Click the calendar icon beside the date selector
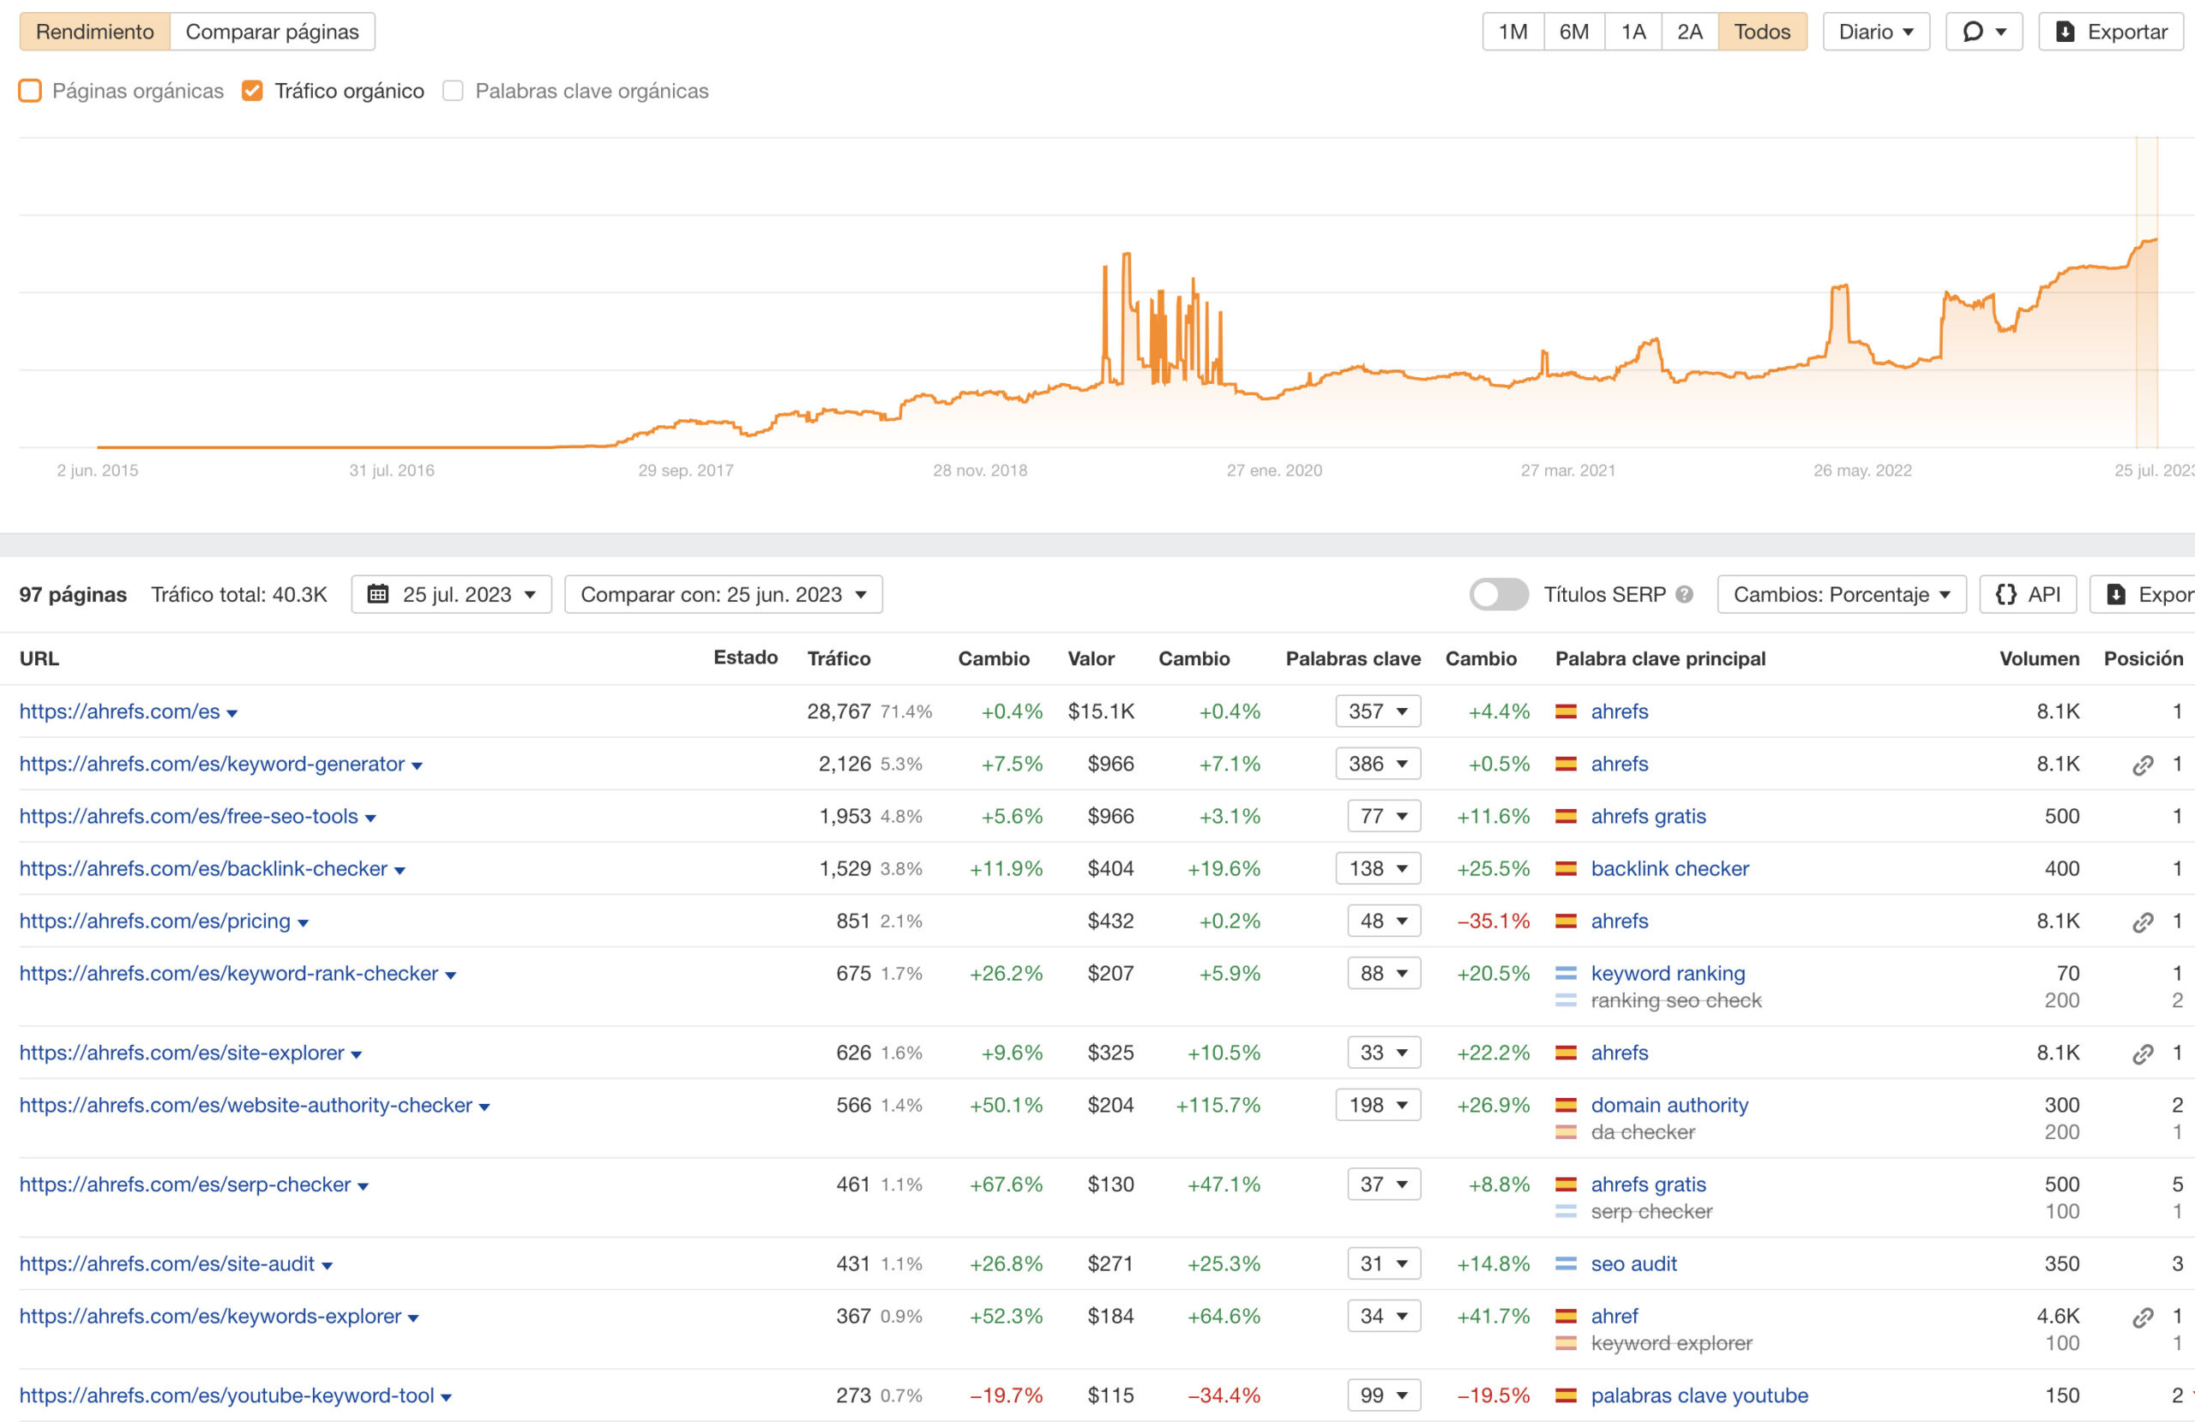This screenshot has width=2195, height=1422. pyautogui.click(x=378, y=594)
